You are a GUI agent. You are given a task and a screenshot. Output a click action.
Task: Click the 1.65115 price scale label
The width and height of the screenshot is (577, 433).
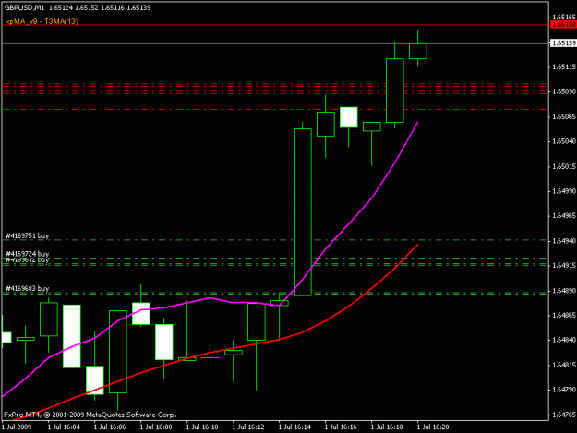tap(564, 67)
